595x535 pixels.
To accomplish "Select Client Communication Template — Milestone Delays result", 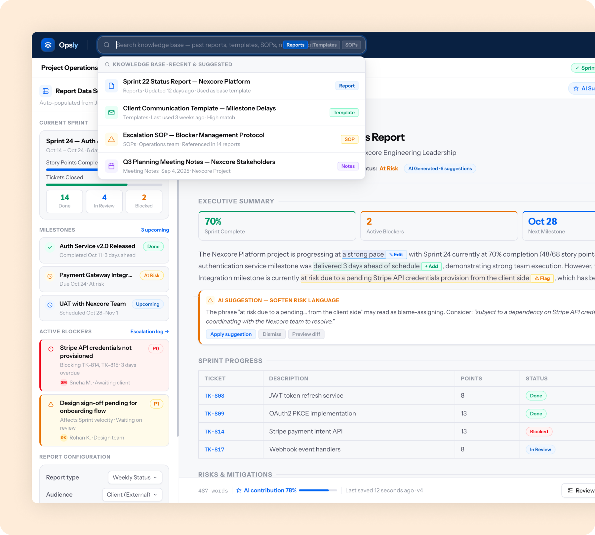I will pos(232,113).
